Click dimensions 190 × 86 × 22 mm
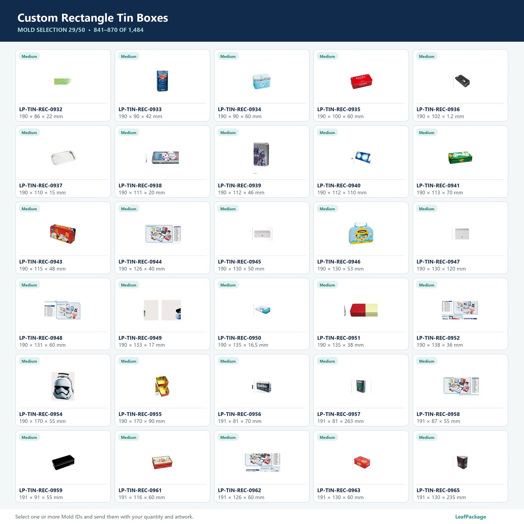 [x=41, y=116]
